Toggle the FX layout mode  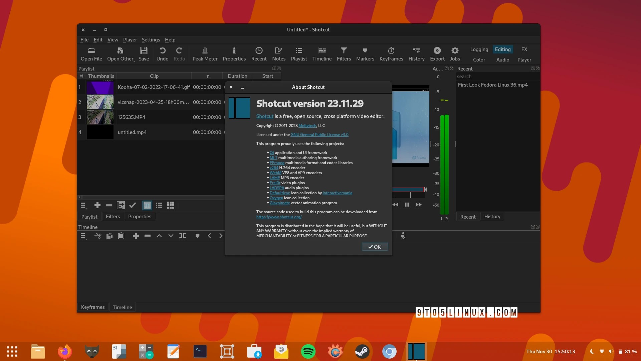click(525, 49)
